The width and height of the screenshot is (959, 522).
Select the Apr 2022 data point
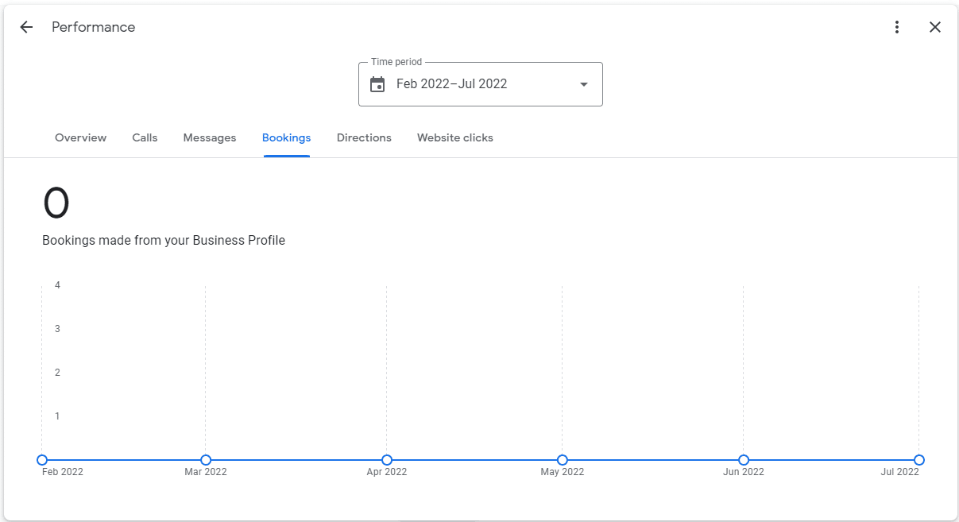coord(387,460)
